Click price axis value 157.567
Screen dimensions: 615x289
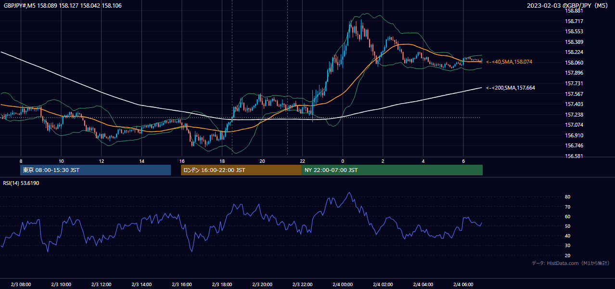(x=574, y=94)
